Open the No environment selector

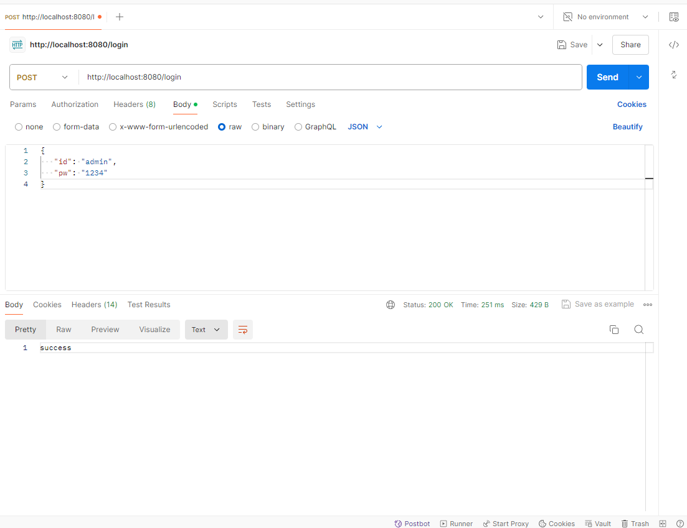coord(605,17)
